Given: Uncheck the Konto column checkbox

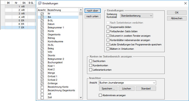Looking at the screenshot, I should click(42, 31).
